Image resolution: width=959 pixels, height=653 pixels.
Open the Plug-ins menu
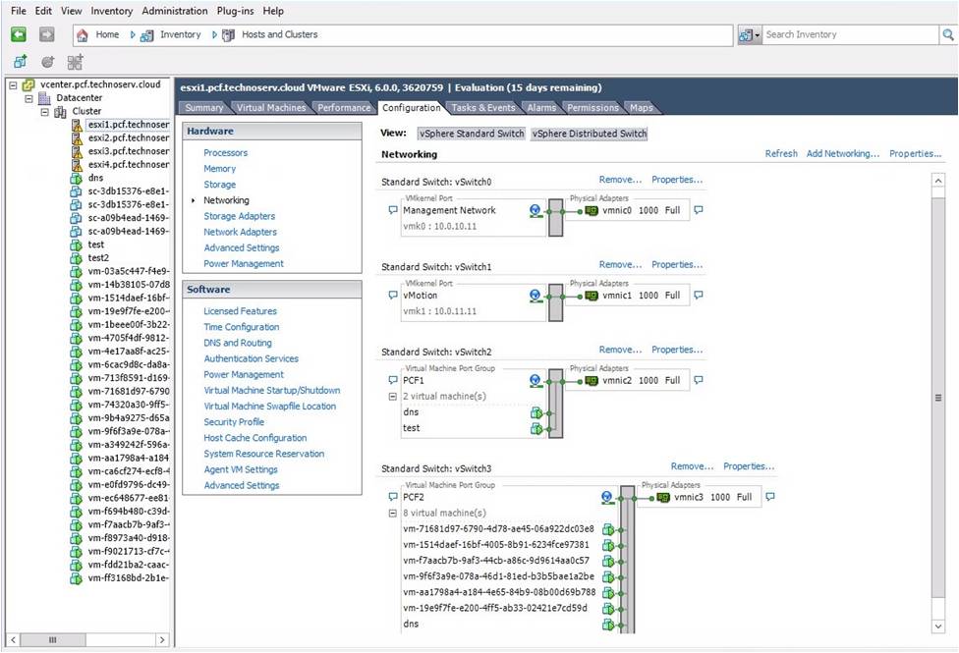point(236,11)
